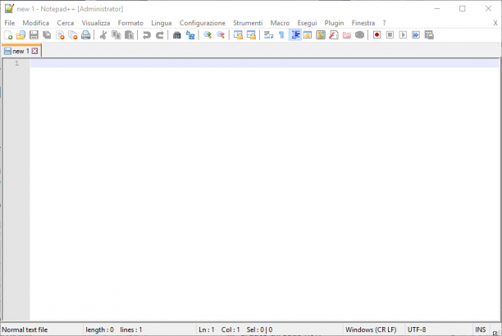
Task: Open the Replace dialog icon
Action: pyautogui.click(x=190, y=35)
